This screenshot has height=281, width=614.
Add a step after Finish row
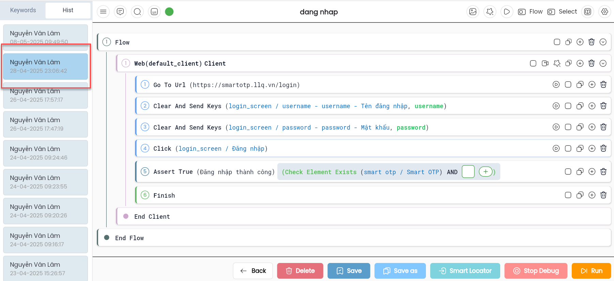pos(592,195)
